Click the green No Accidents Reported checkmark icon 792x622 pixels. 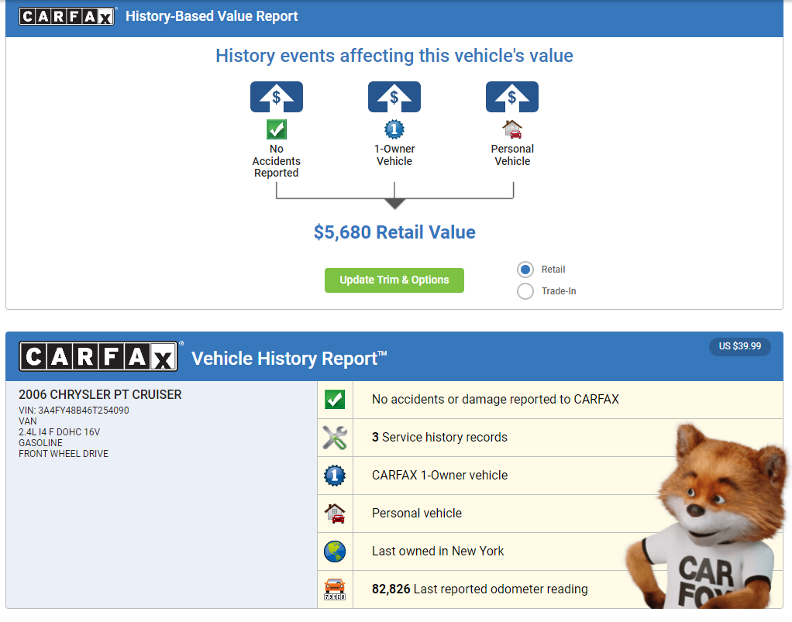[277, 129]
